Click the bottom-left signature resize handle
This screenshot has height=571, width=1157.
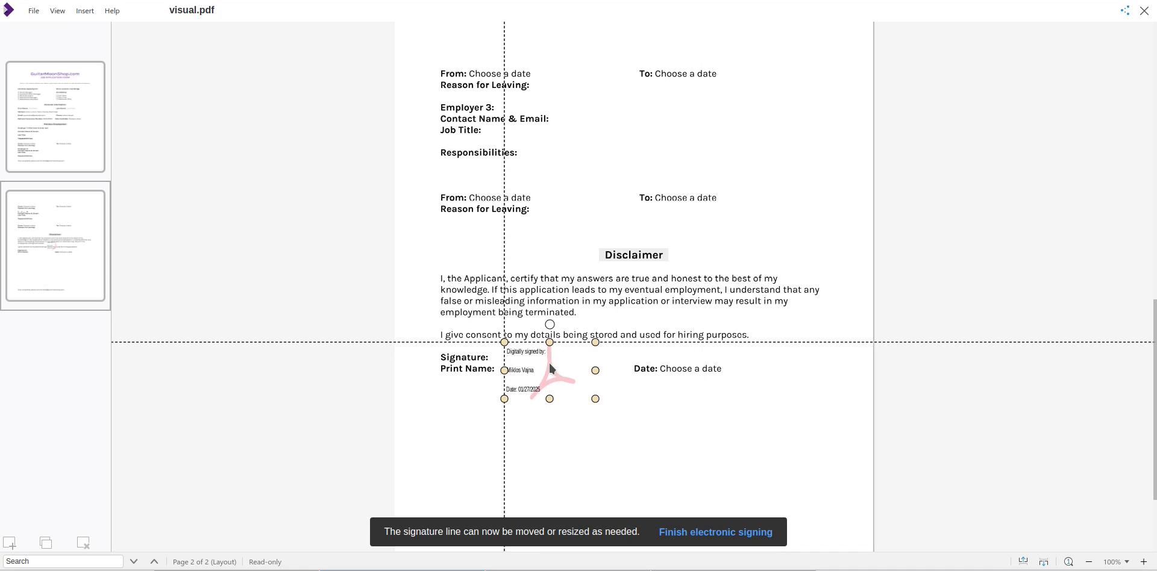pos(504,399)
